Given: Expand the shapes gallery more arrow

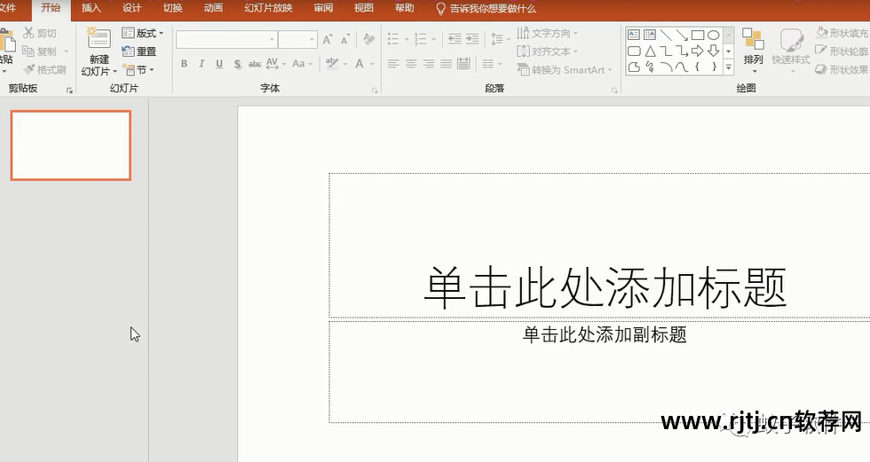Looking at the screenshot, I should click(729, 67).
